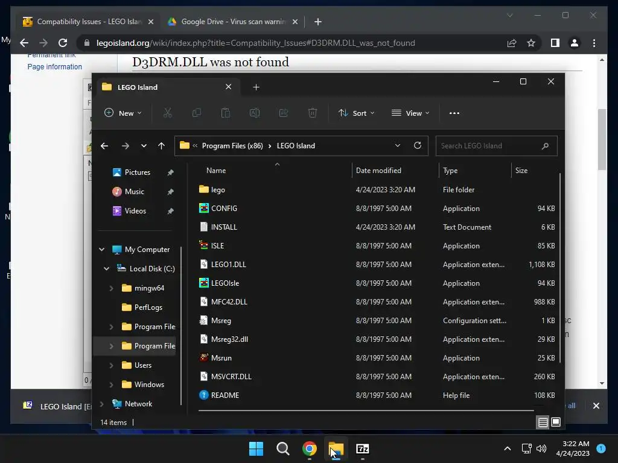Viewport: 618px width, 463px height.
Task: Open taskbar Search
Action: coord(282,449)
